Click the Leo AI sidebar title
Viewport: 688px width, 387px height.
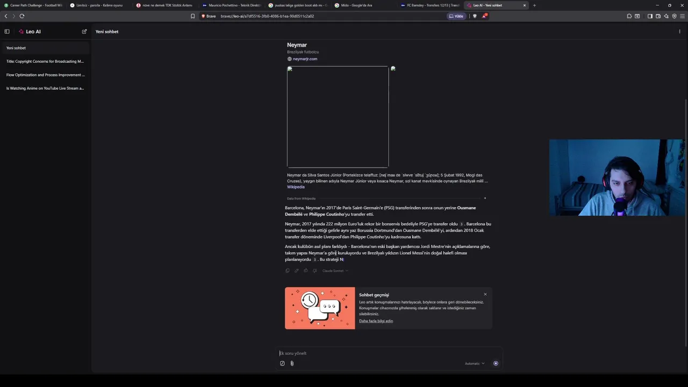pyautogui.click(x=33, y=32)
